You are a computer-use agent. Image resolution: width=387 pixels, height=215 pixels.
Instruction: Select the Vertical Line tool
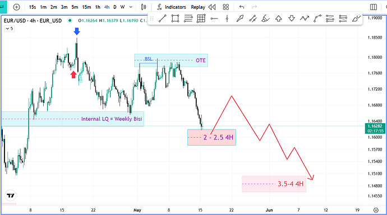tap(227, 18)
